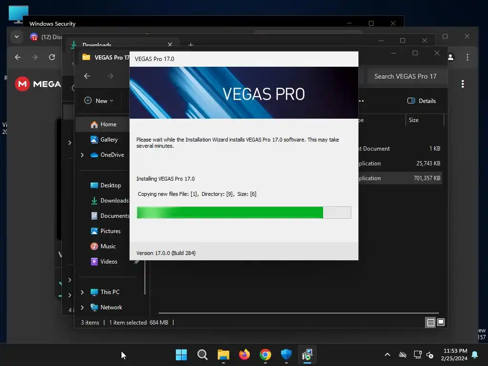
Task: Select This PC in navigation pane
Action: point(105,292)
